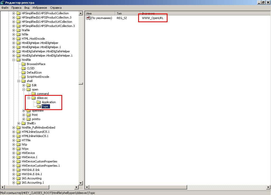Click the folder icon beside IAS.Accounting
This screenshot has height=195, width=271.
pyautogui.click(x=18, y=178)
